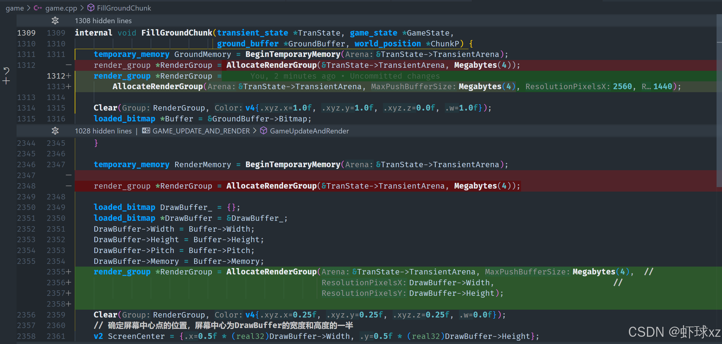Screen dimensions: 722x344
Task: Click chevron after GAME_UPDATE_AND_RENDER
Action: (x=255, y=131)
